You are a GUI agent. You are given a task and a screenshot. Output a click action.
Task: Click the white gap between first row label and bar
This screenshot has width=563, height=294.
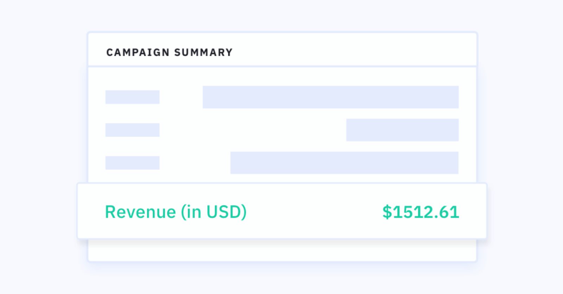[x=181, y=97]
